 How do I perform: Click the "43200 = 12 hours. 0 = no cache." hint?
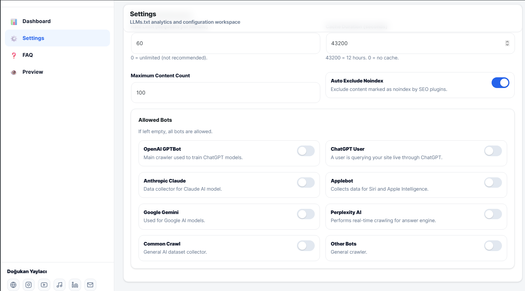tap(362, 58)
